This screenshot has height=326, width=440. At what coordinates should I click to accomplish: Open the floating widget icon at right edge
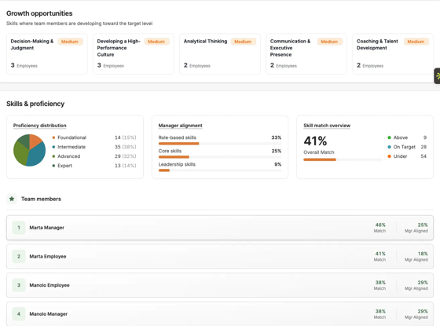[437, 76]
